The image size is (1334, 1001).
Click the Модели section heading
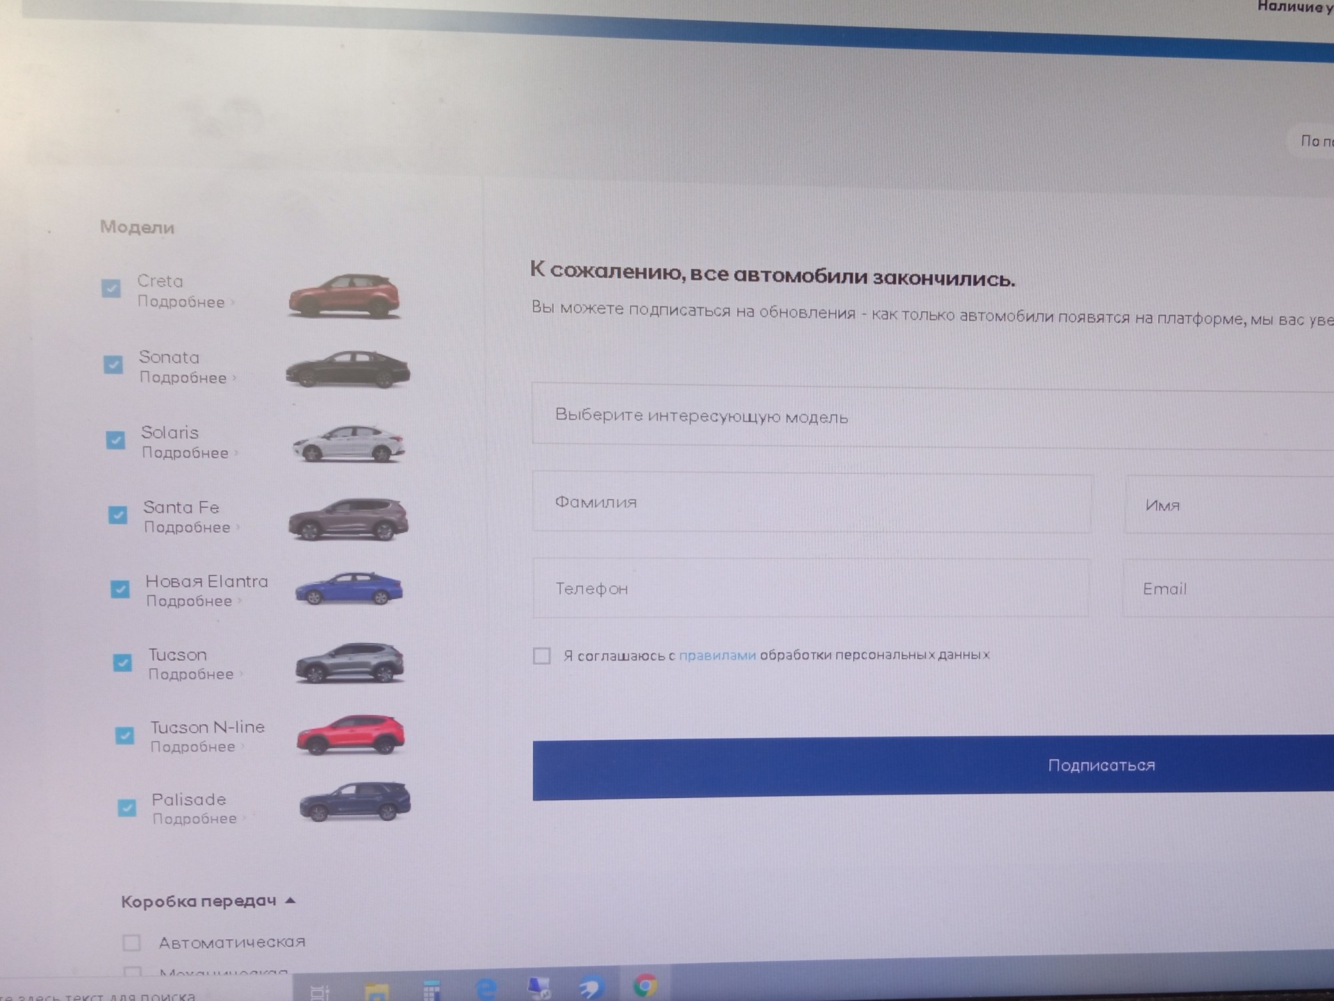click(x=138, y=227)
